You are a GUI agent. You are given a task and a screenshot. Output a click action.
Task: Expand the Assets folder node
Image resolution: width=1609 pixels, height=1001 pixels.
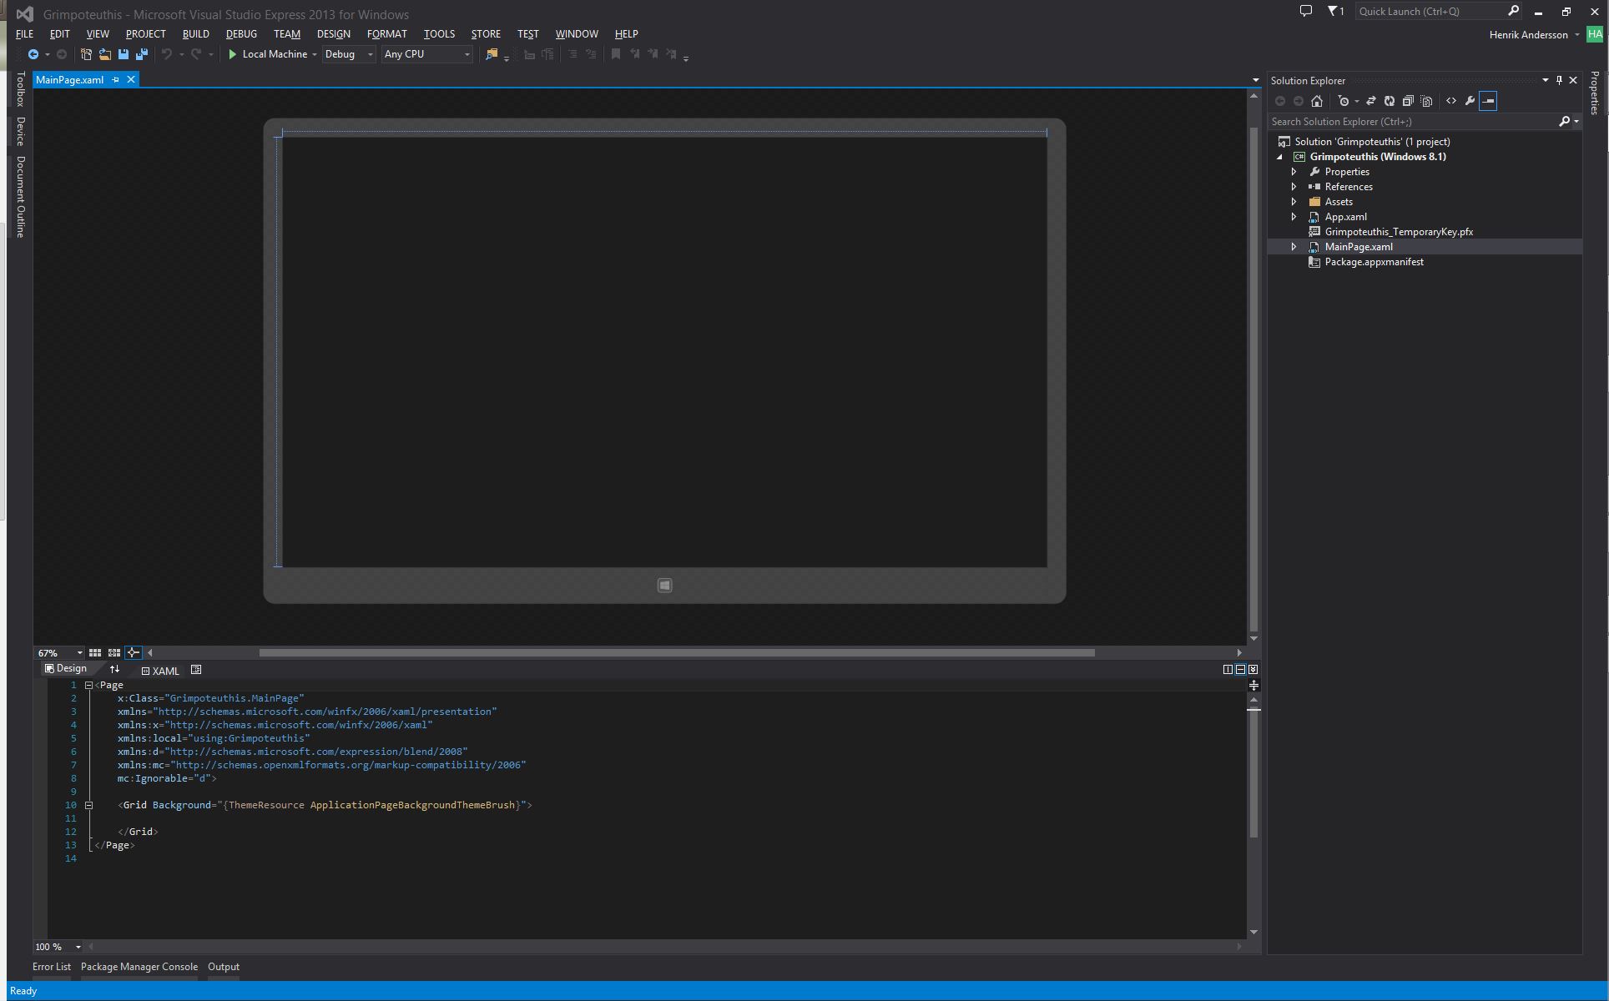click(x=1294, y=202)
